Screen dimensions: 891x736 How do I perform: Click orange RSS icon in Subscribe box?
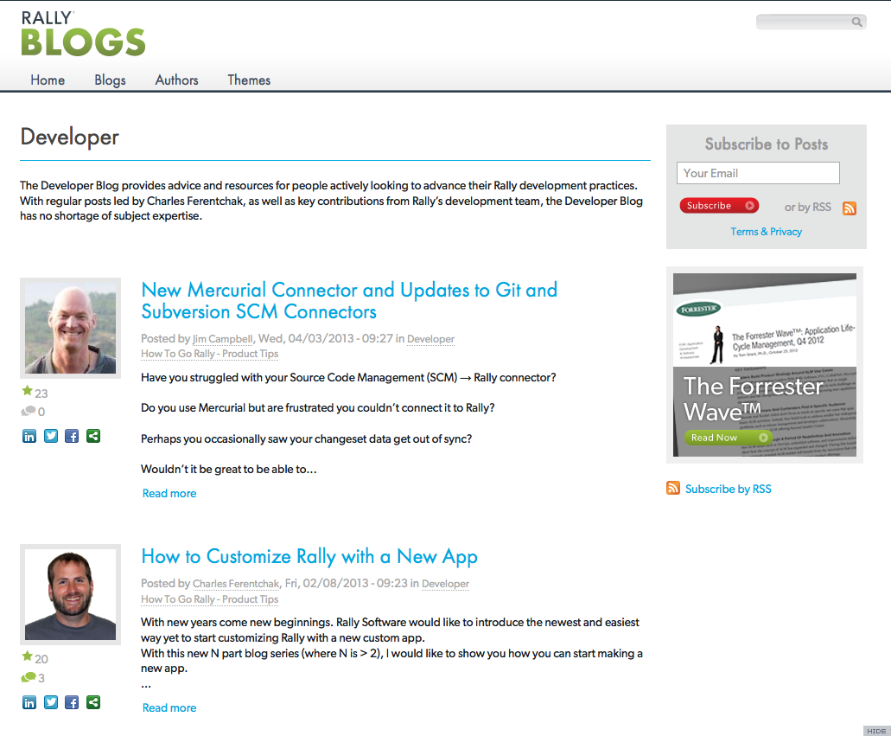click(849, 208)
